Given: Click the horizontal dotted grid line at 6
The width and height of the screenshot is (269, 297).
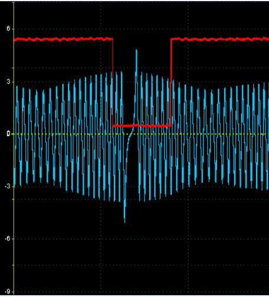Looking at the screenshot, I should point(142,29).
